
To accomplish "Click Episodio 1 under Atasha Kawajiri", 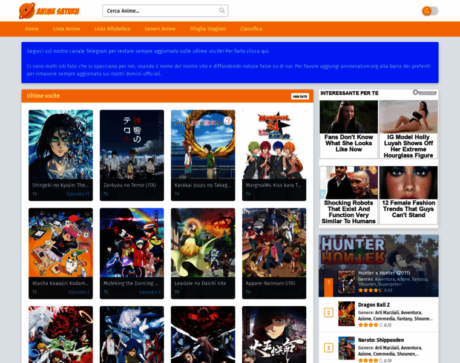I will tap(79, 292).
